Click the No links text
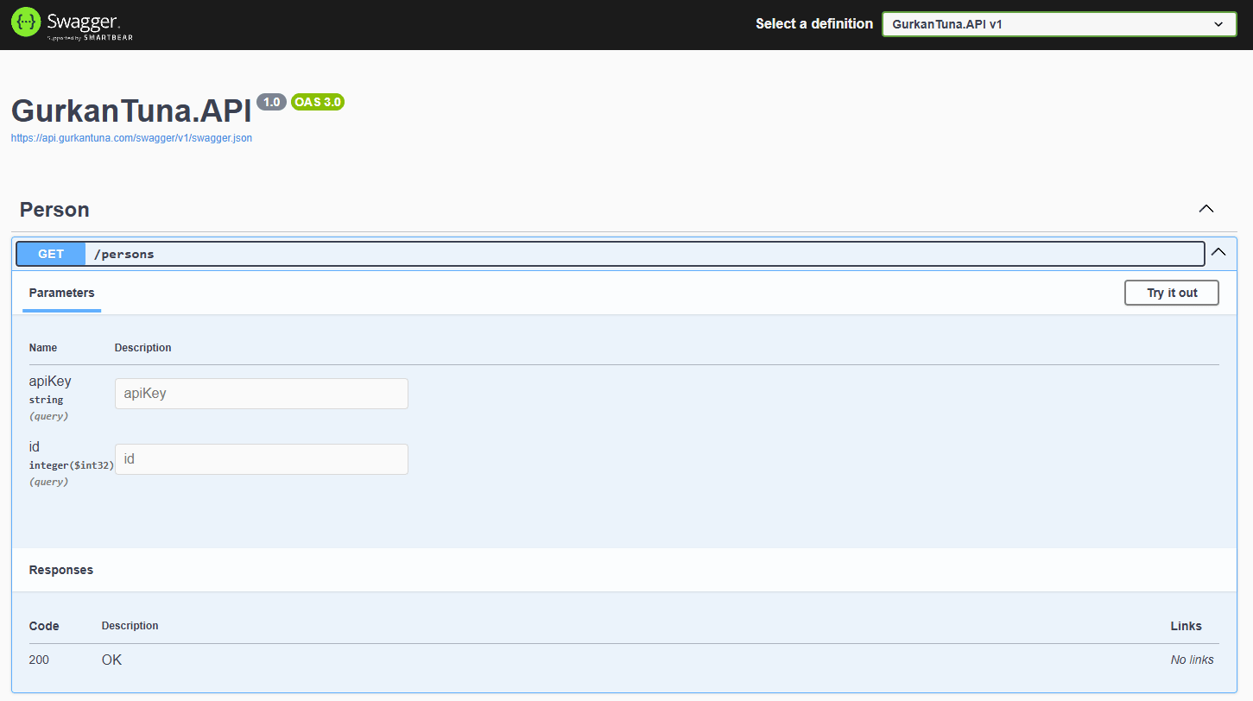Screen dimensions: 1253x701 click(x=1192, y=660)
